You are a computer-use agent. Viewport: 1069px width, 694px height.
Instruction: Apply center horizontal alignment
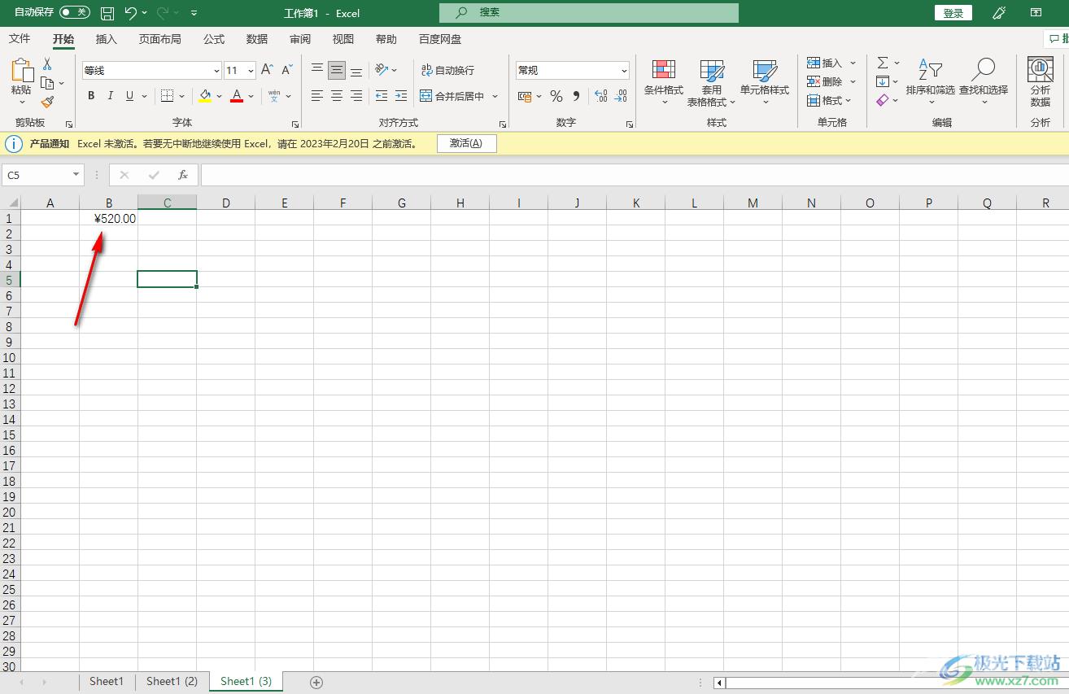point(337,96)
